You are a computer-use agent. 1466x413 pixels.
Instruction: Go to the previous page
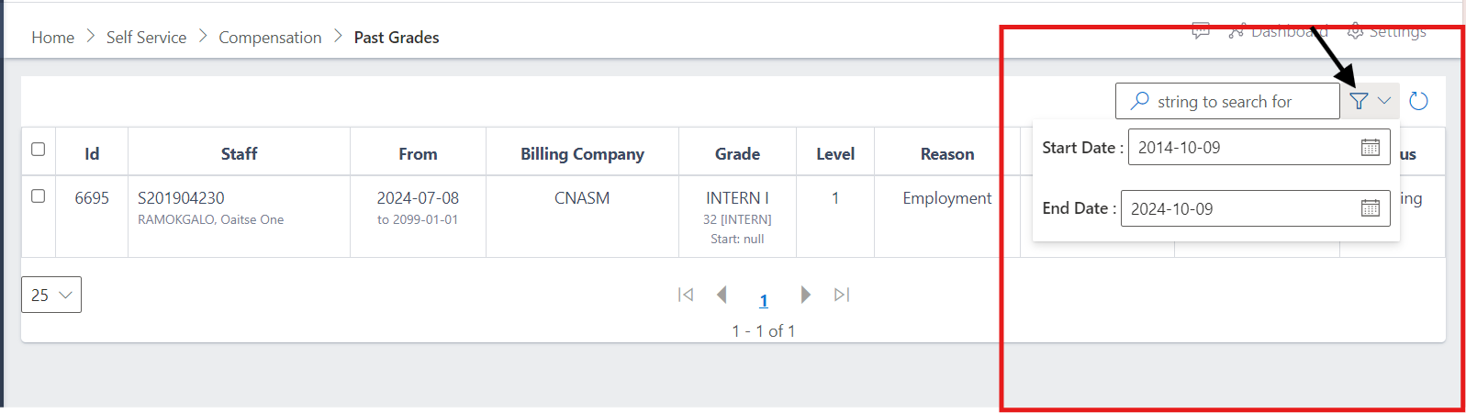point(722,295)
